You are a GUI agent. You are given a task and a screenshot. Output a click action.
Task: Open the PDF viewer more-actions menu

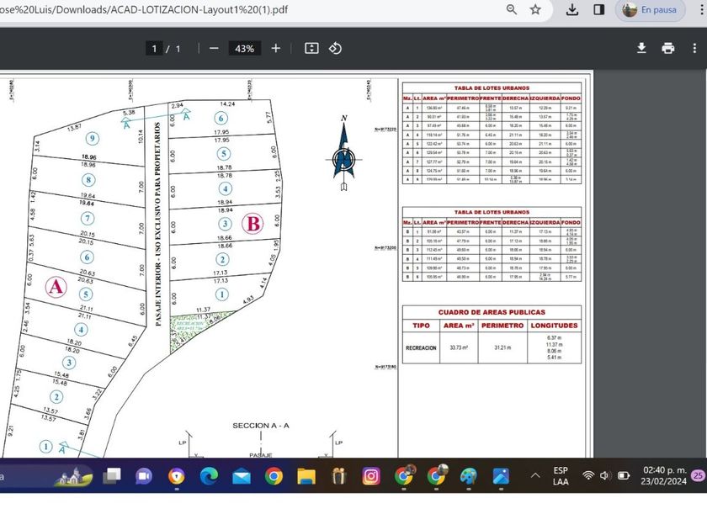[x=694, y=48]
